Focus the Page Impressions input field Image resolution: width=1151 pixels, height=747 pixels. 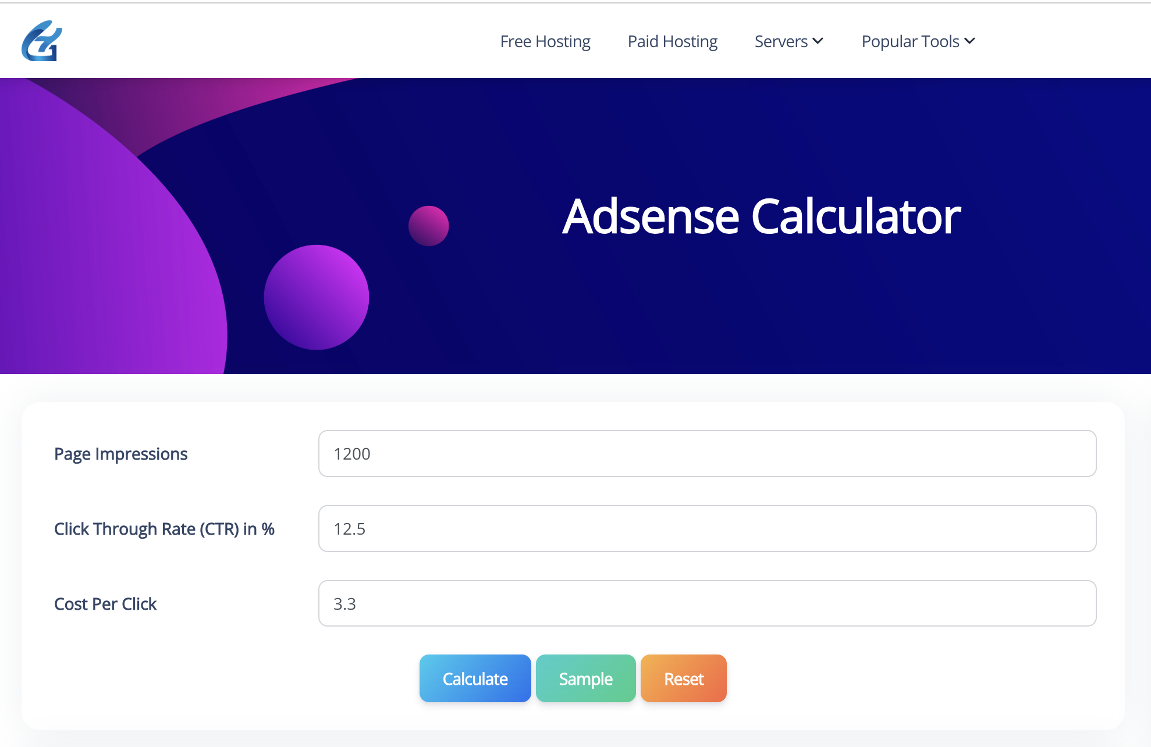[x=707, y=454]
